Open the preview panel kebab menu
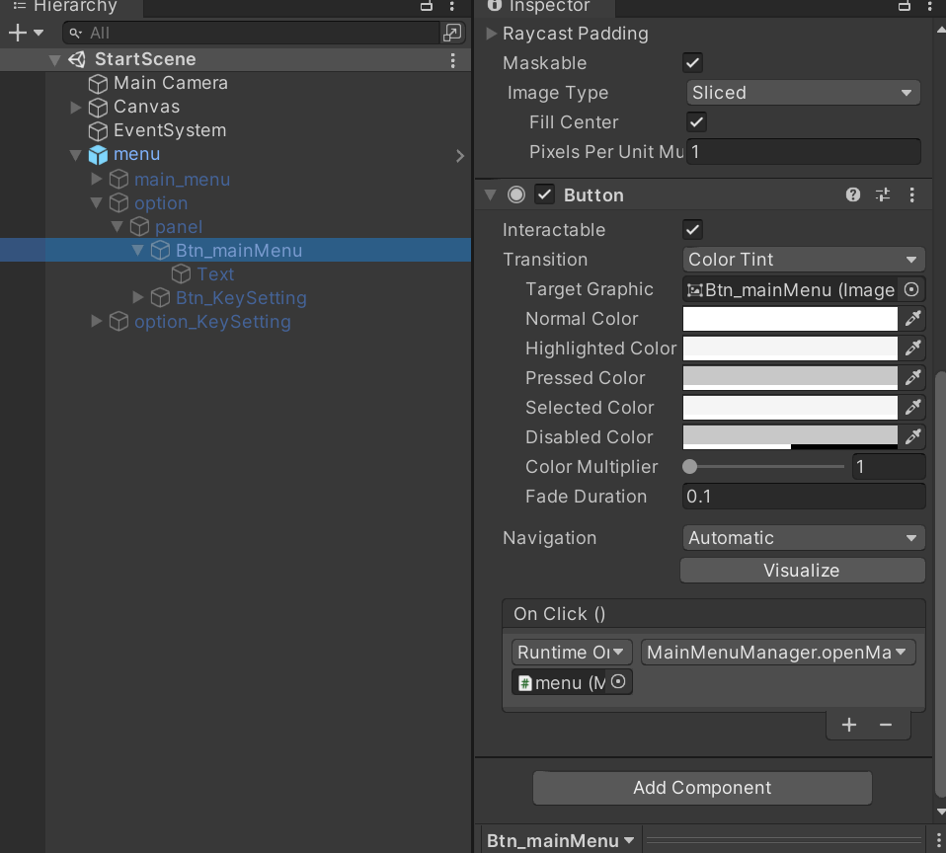This screenshot has height=853, width=946. click(x=939, y=840)
